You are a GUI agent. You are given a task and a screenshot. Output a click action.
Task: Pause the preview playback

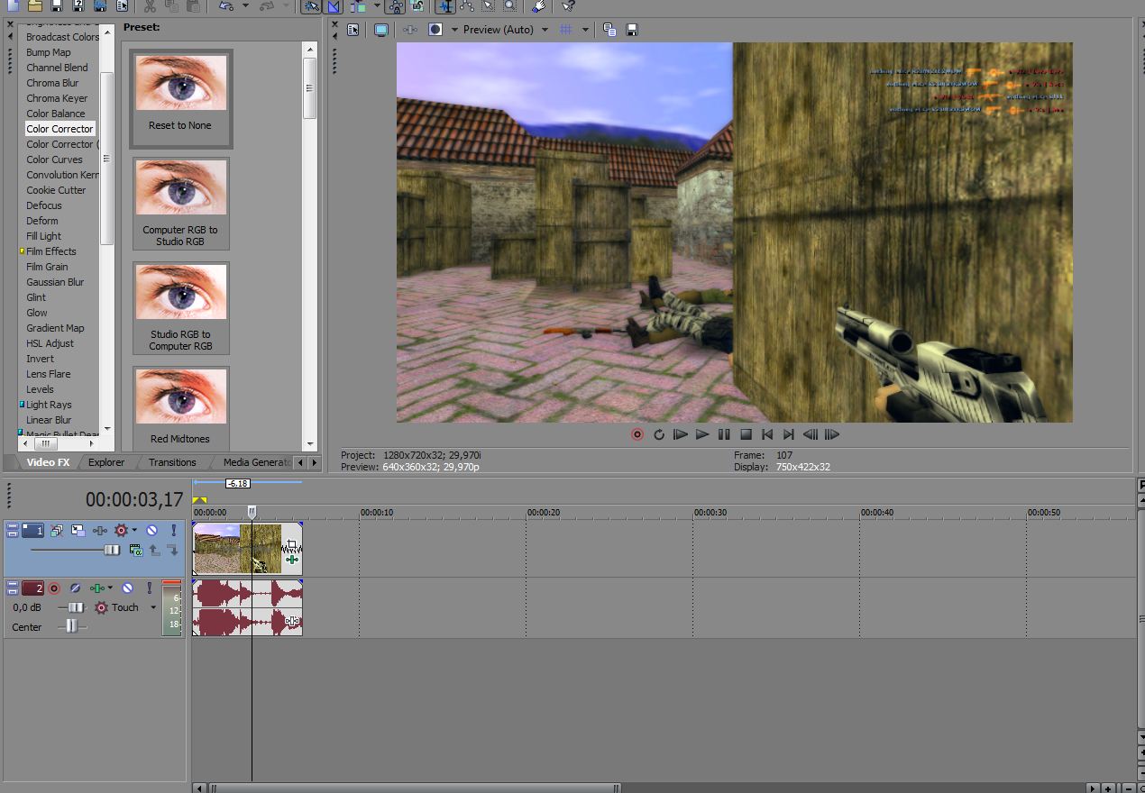[724, 434]
